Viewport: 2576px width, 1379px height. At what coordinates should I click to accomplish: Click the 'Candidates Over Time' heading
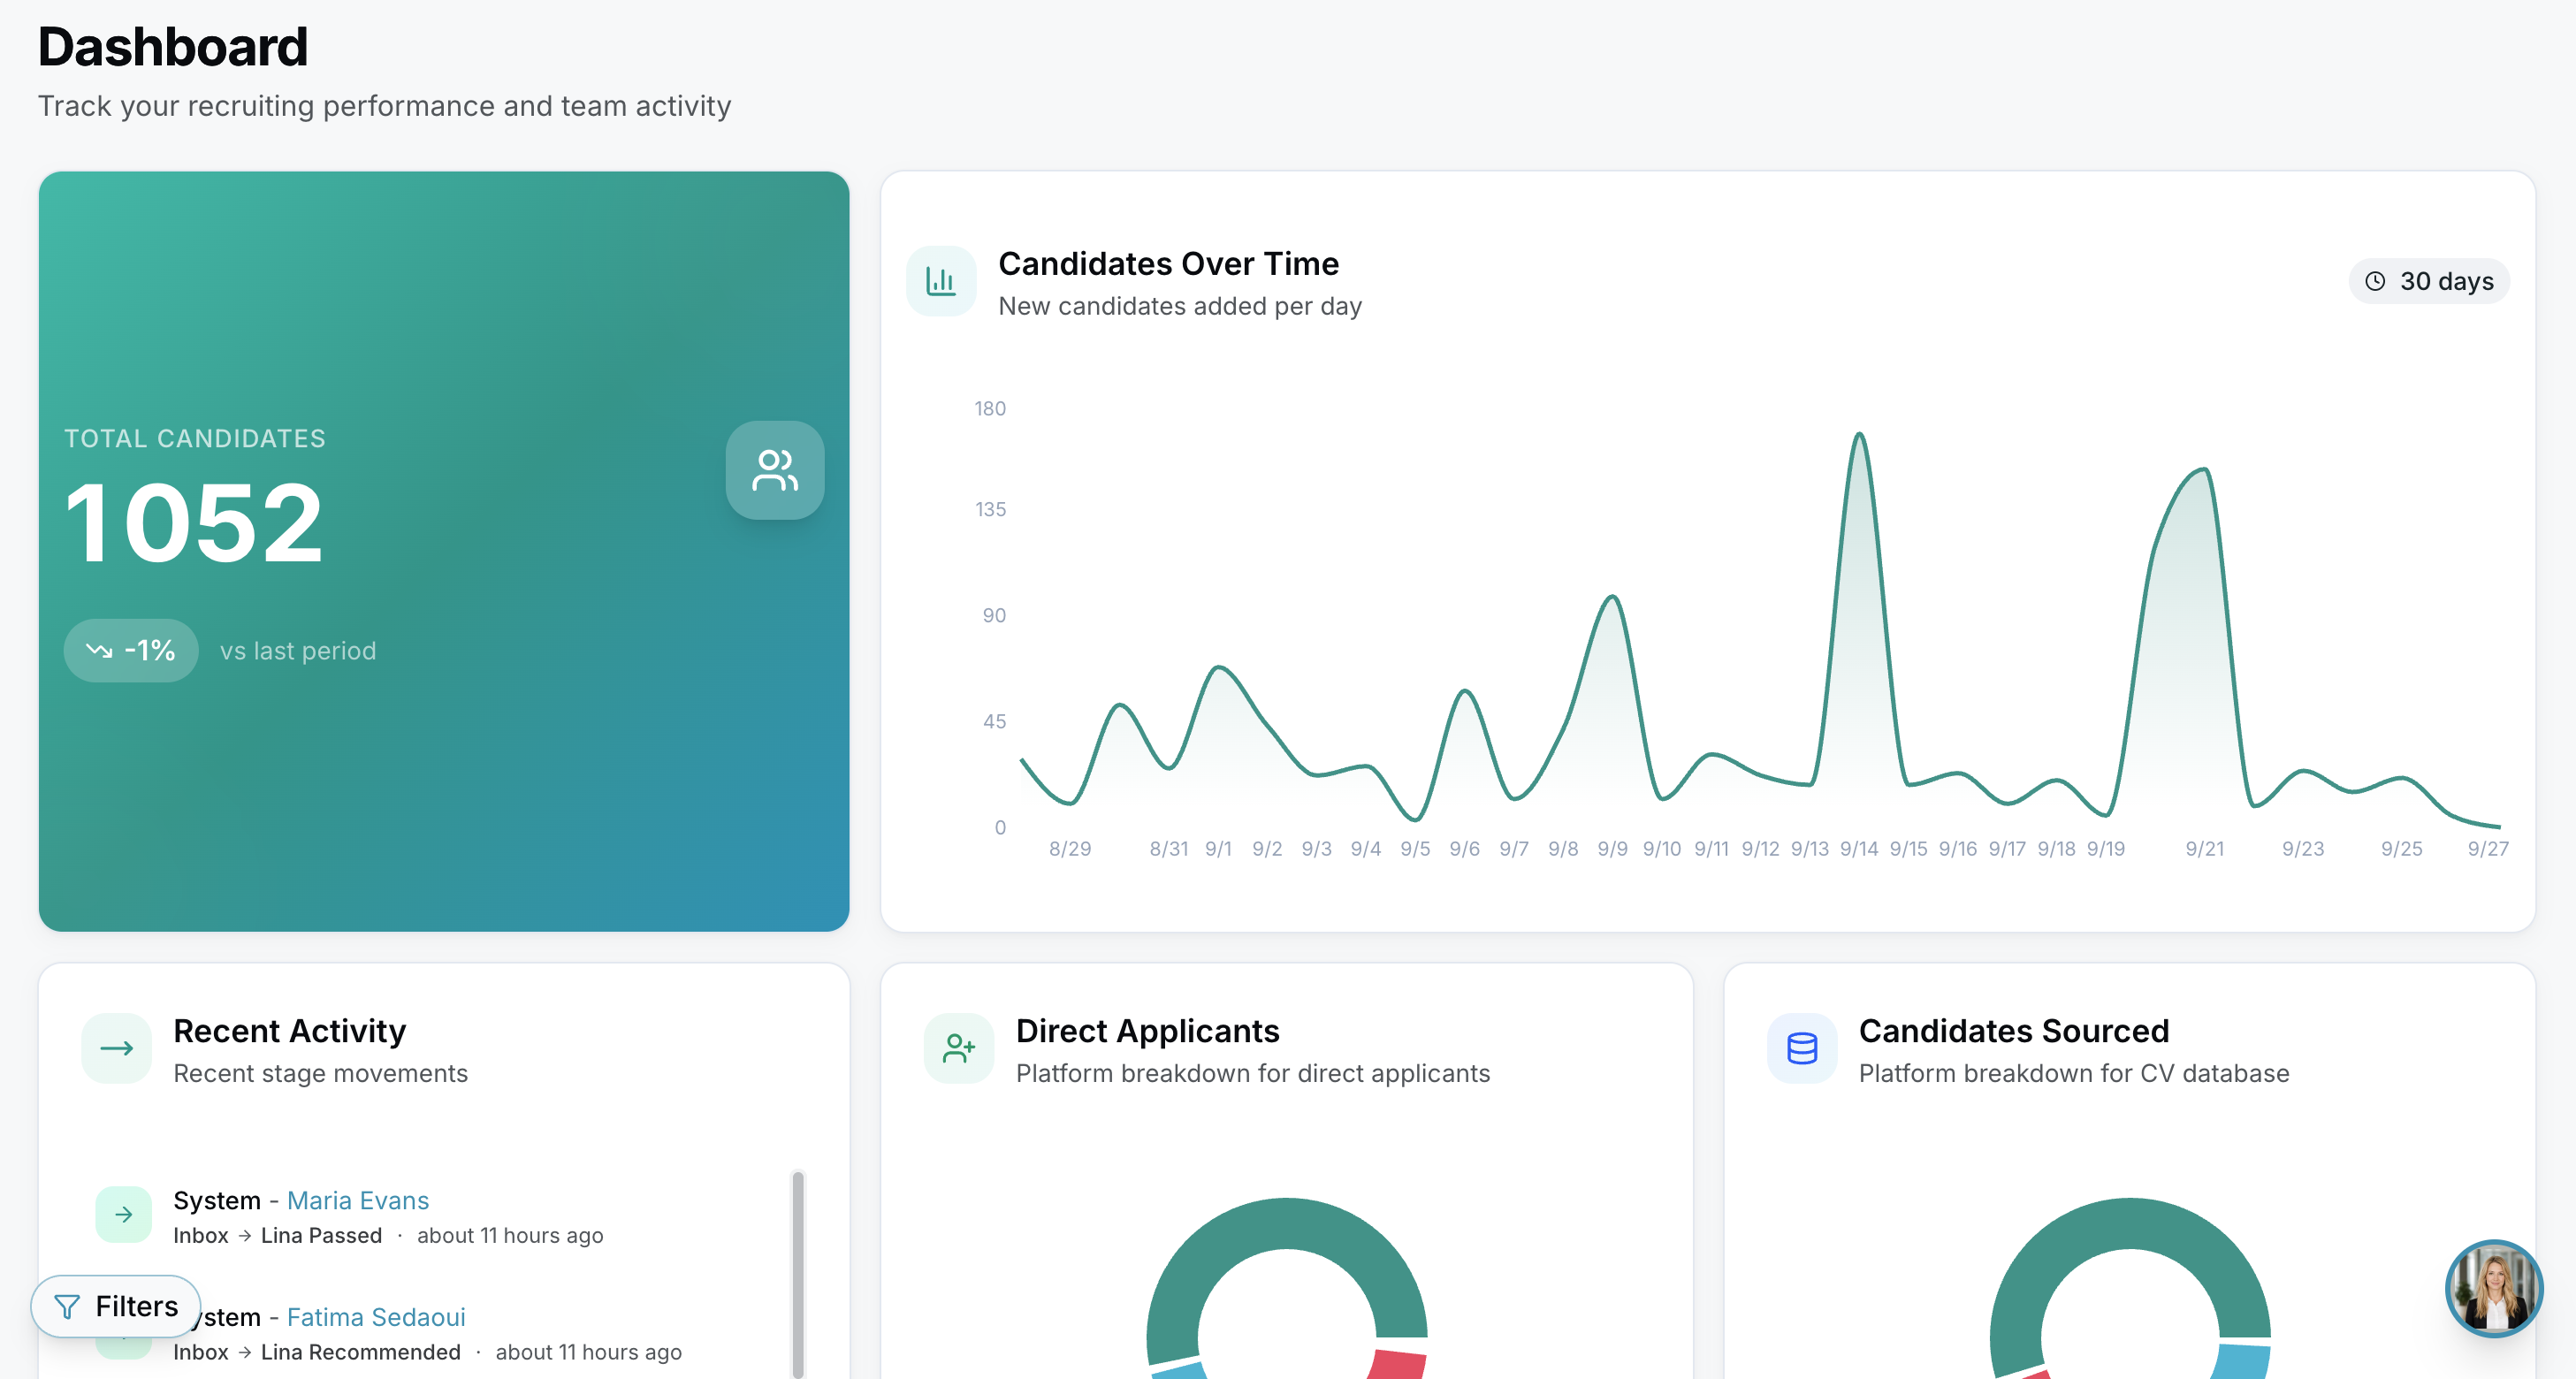1168,263
